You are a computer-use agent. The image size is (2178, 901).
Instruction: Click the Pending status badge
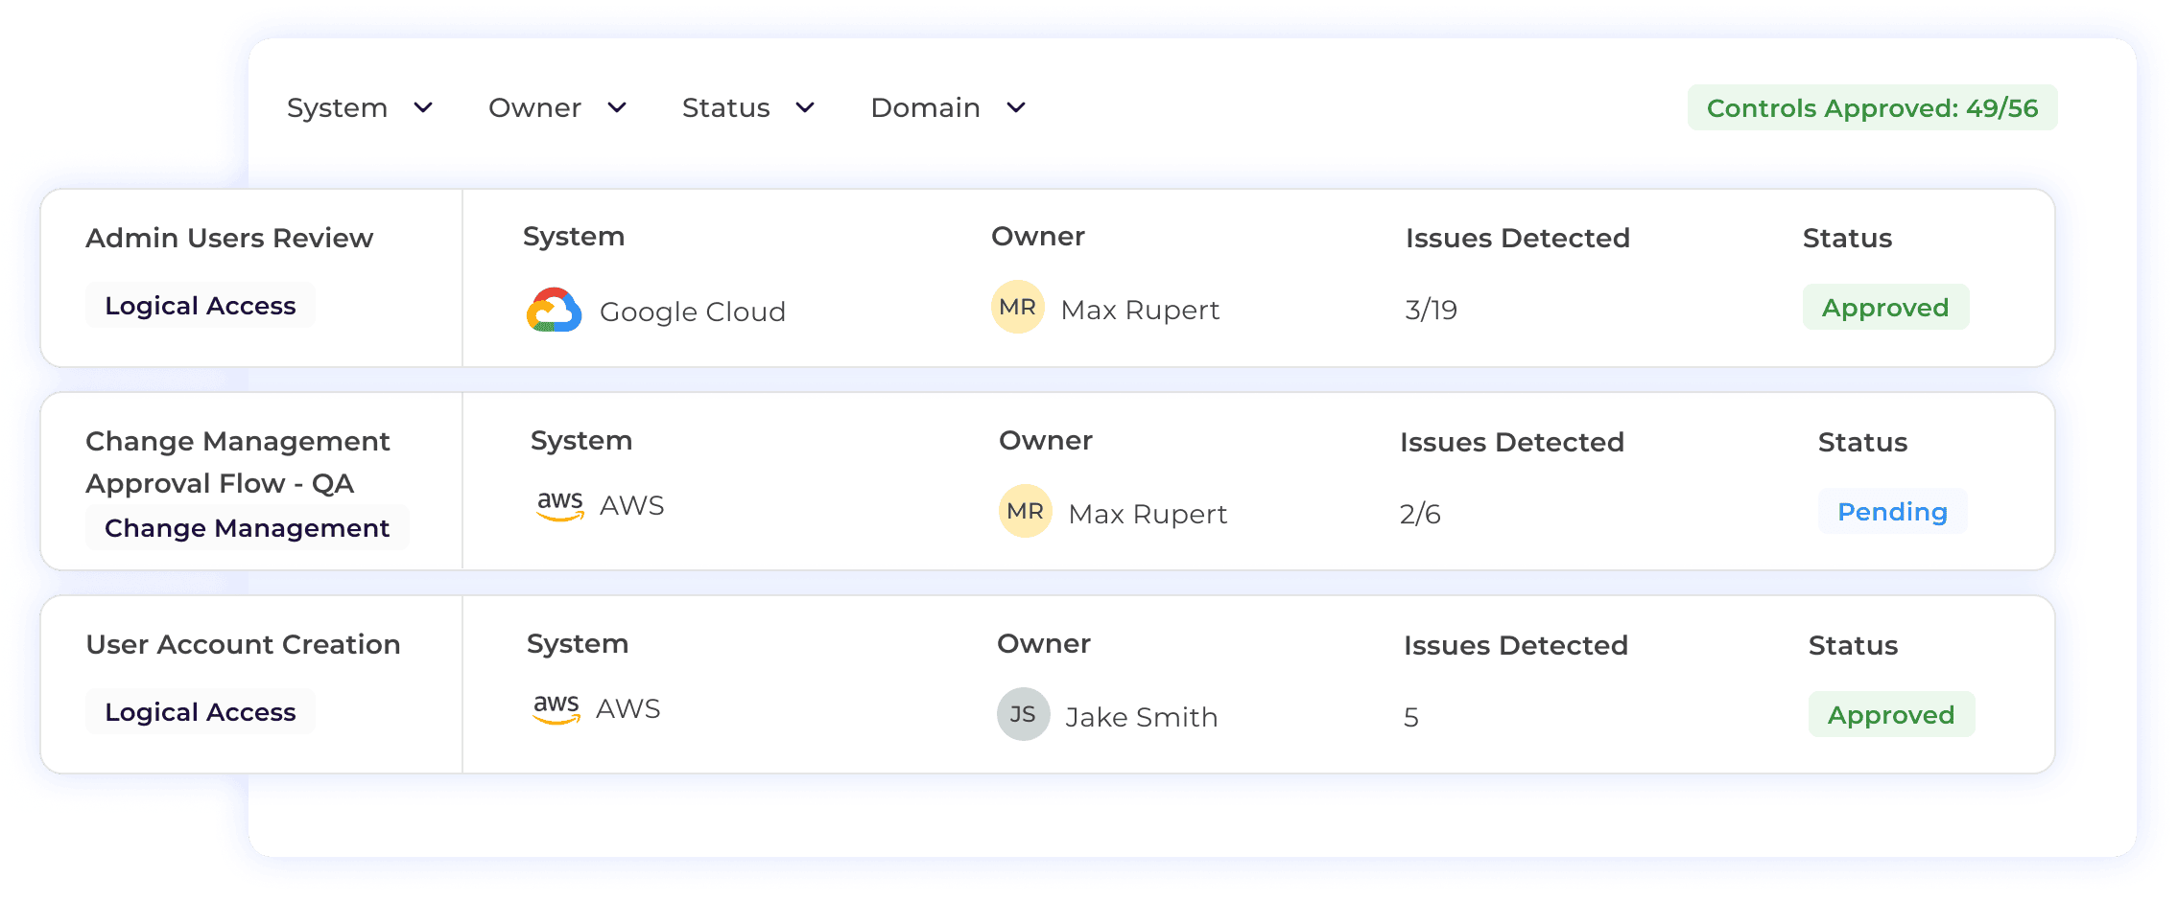1892,512
